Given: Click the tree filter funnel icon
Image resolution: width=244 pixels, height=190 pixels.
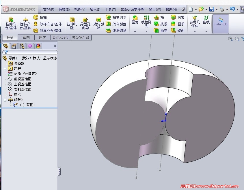Looking at the screenshot, I should pyautogui.click(x=6, y=52).
